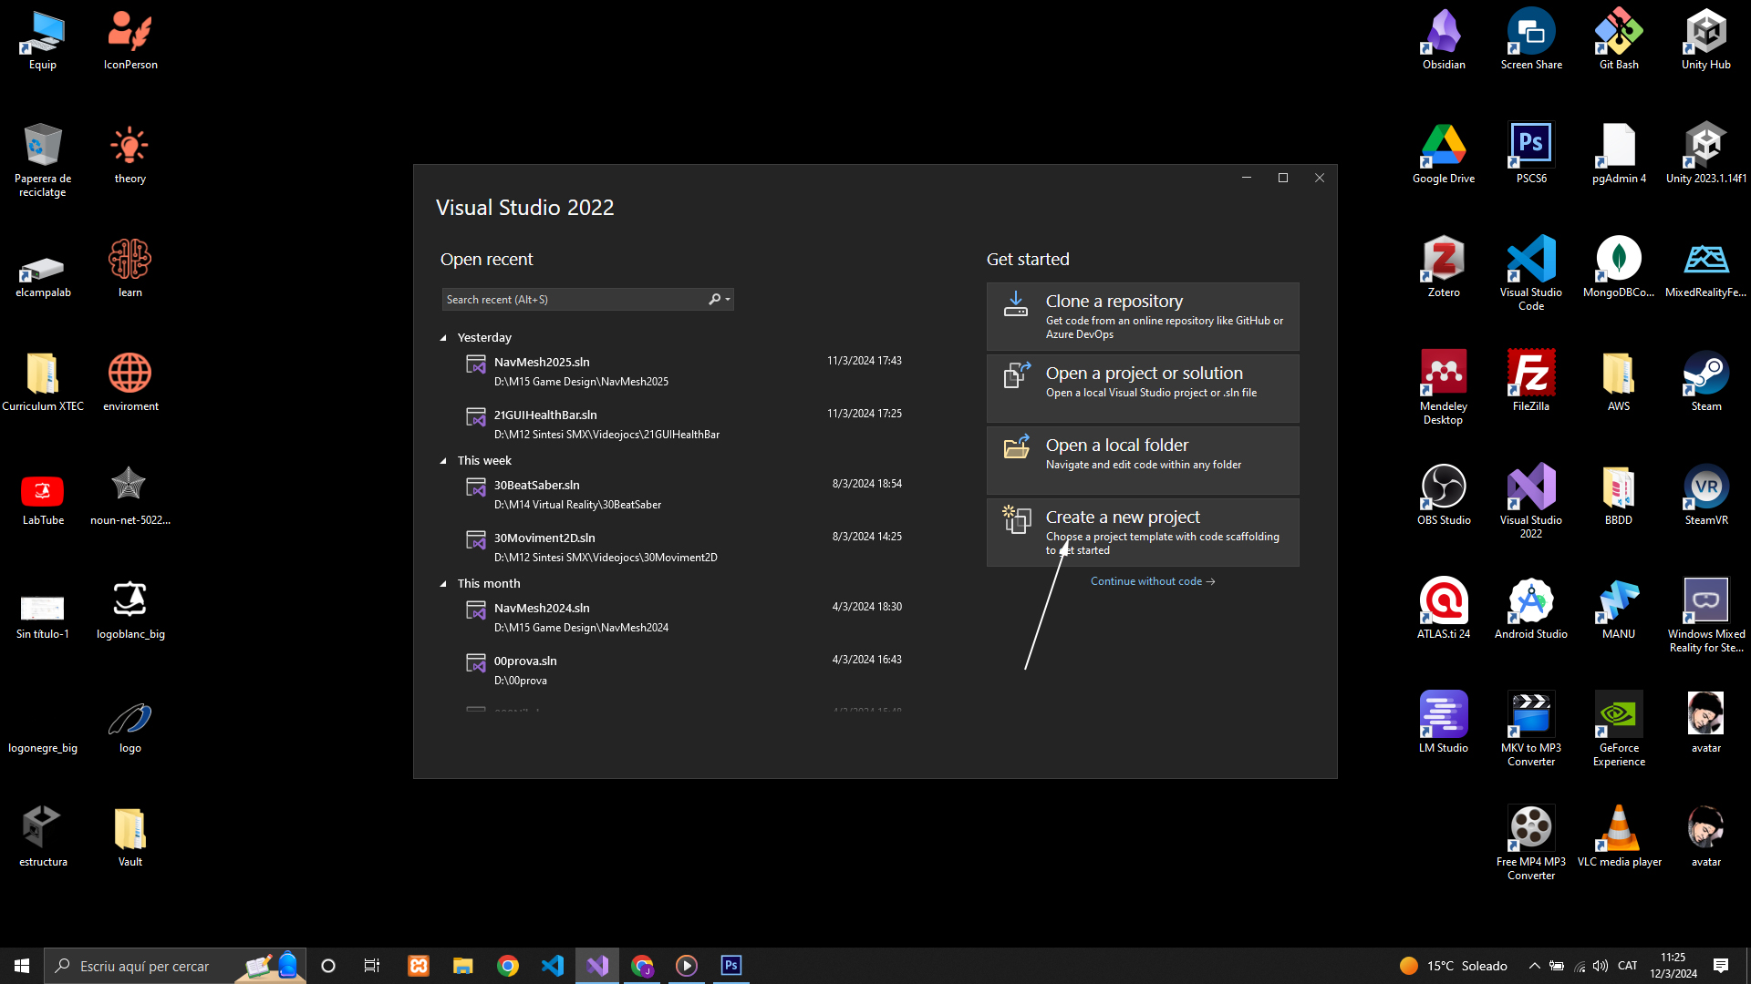Collapse the This month group
This screenshot has width=1751, height=984.
coord(444,584)
